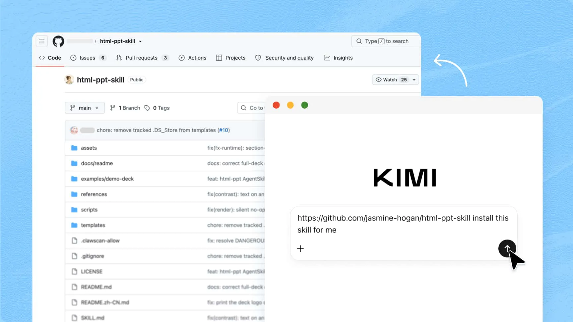Viewport: 573px width, 322px height.
Task: Minimize the Kimi window with yellow button
Action: click(x=290, y=105)
